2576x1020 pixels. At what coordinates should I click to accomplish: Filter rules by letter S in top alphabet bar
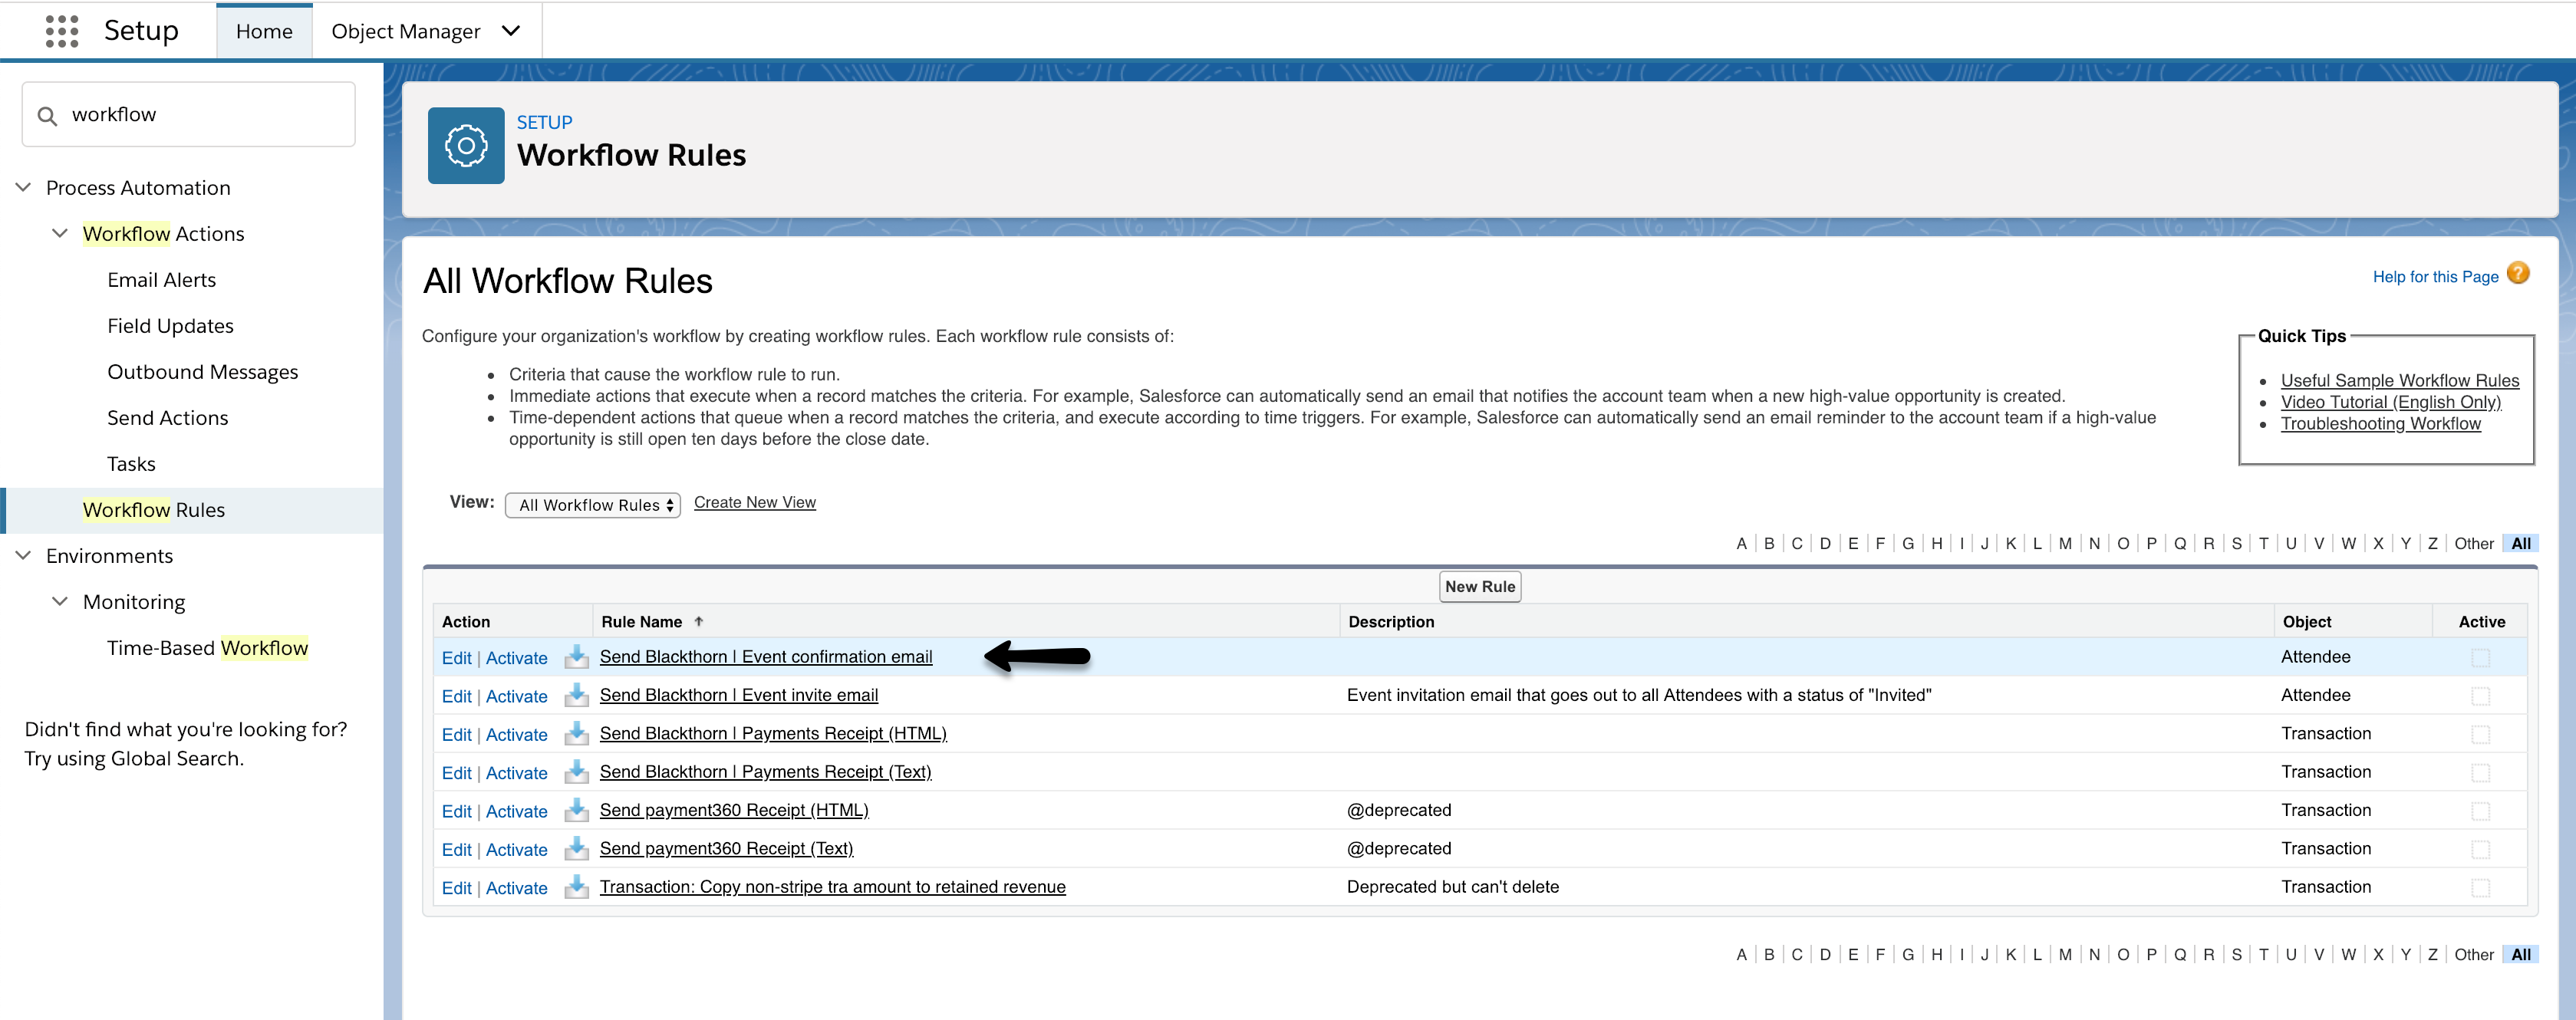coord(2236,543)
